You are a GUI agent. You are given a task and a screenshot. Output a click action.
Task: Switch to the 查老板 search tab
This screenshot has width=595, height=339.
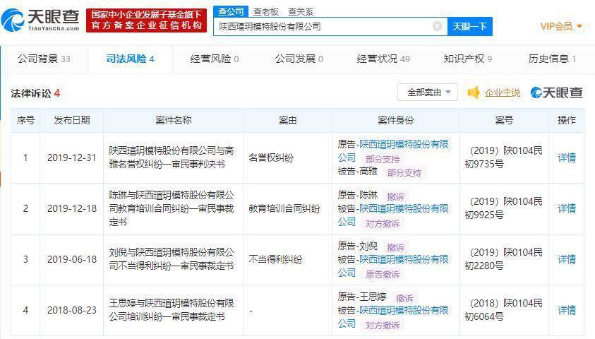[265, 12]
